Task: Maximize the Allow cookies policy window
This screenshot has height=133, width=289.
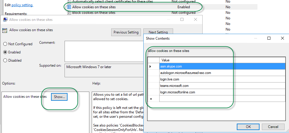Action: click(x=182, y=19)
